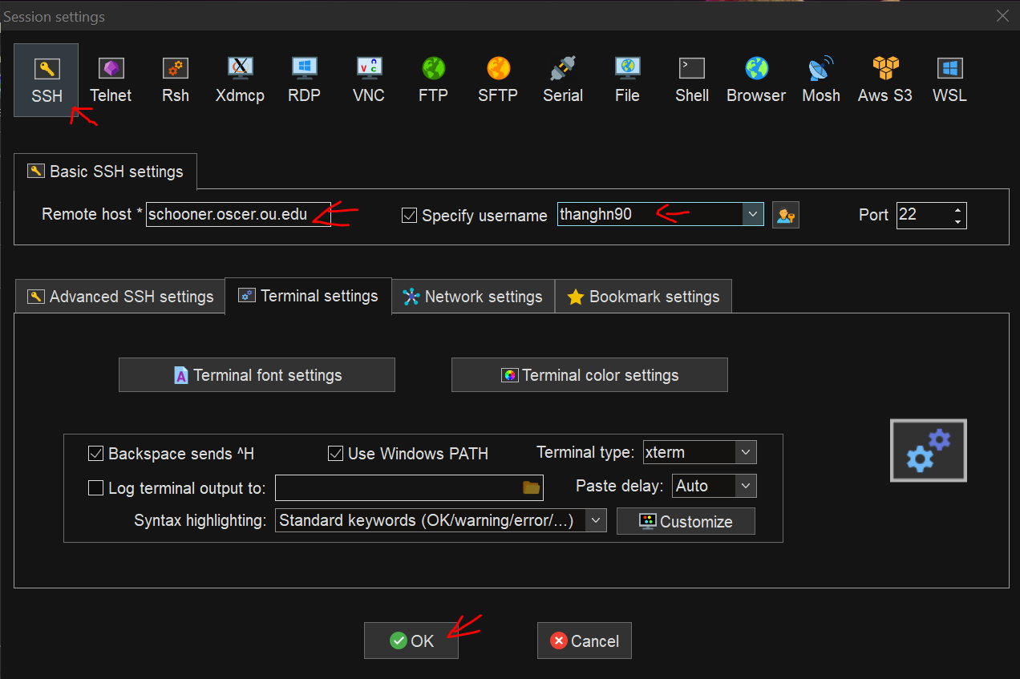Switch to the Network settings tab
The height and width of the screenshot is (679, 1020).
pyautogui.click(x=472, y=296)
